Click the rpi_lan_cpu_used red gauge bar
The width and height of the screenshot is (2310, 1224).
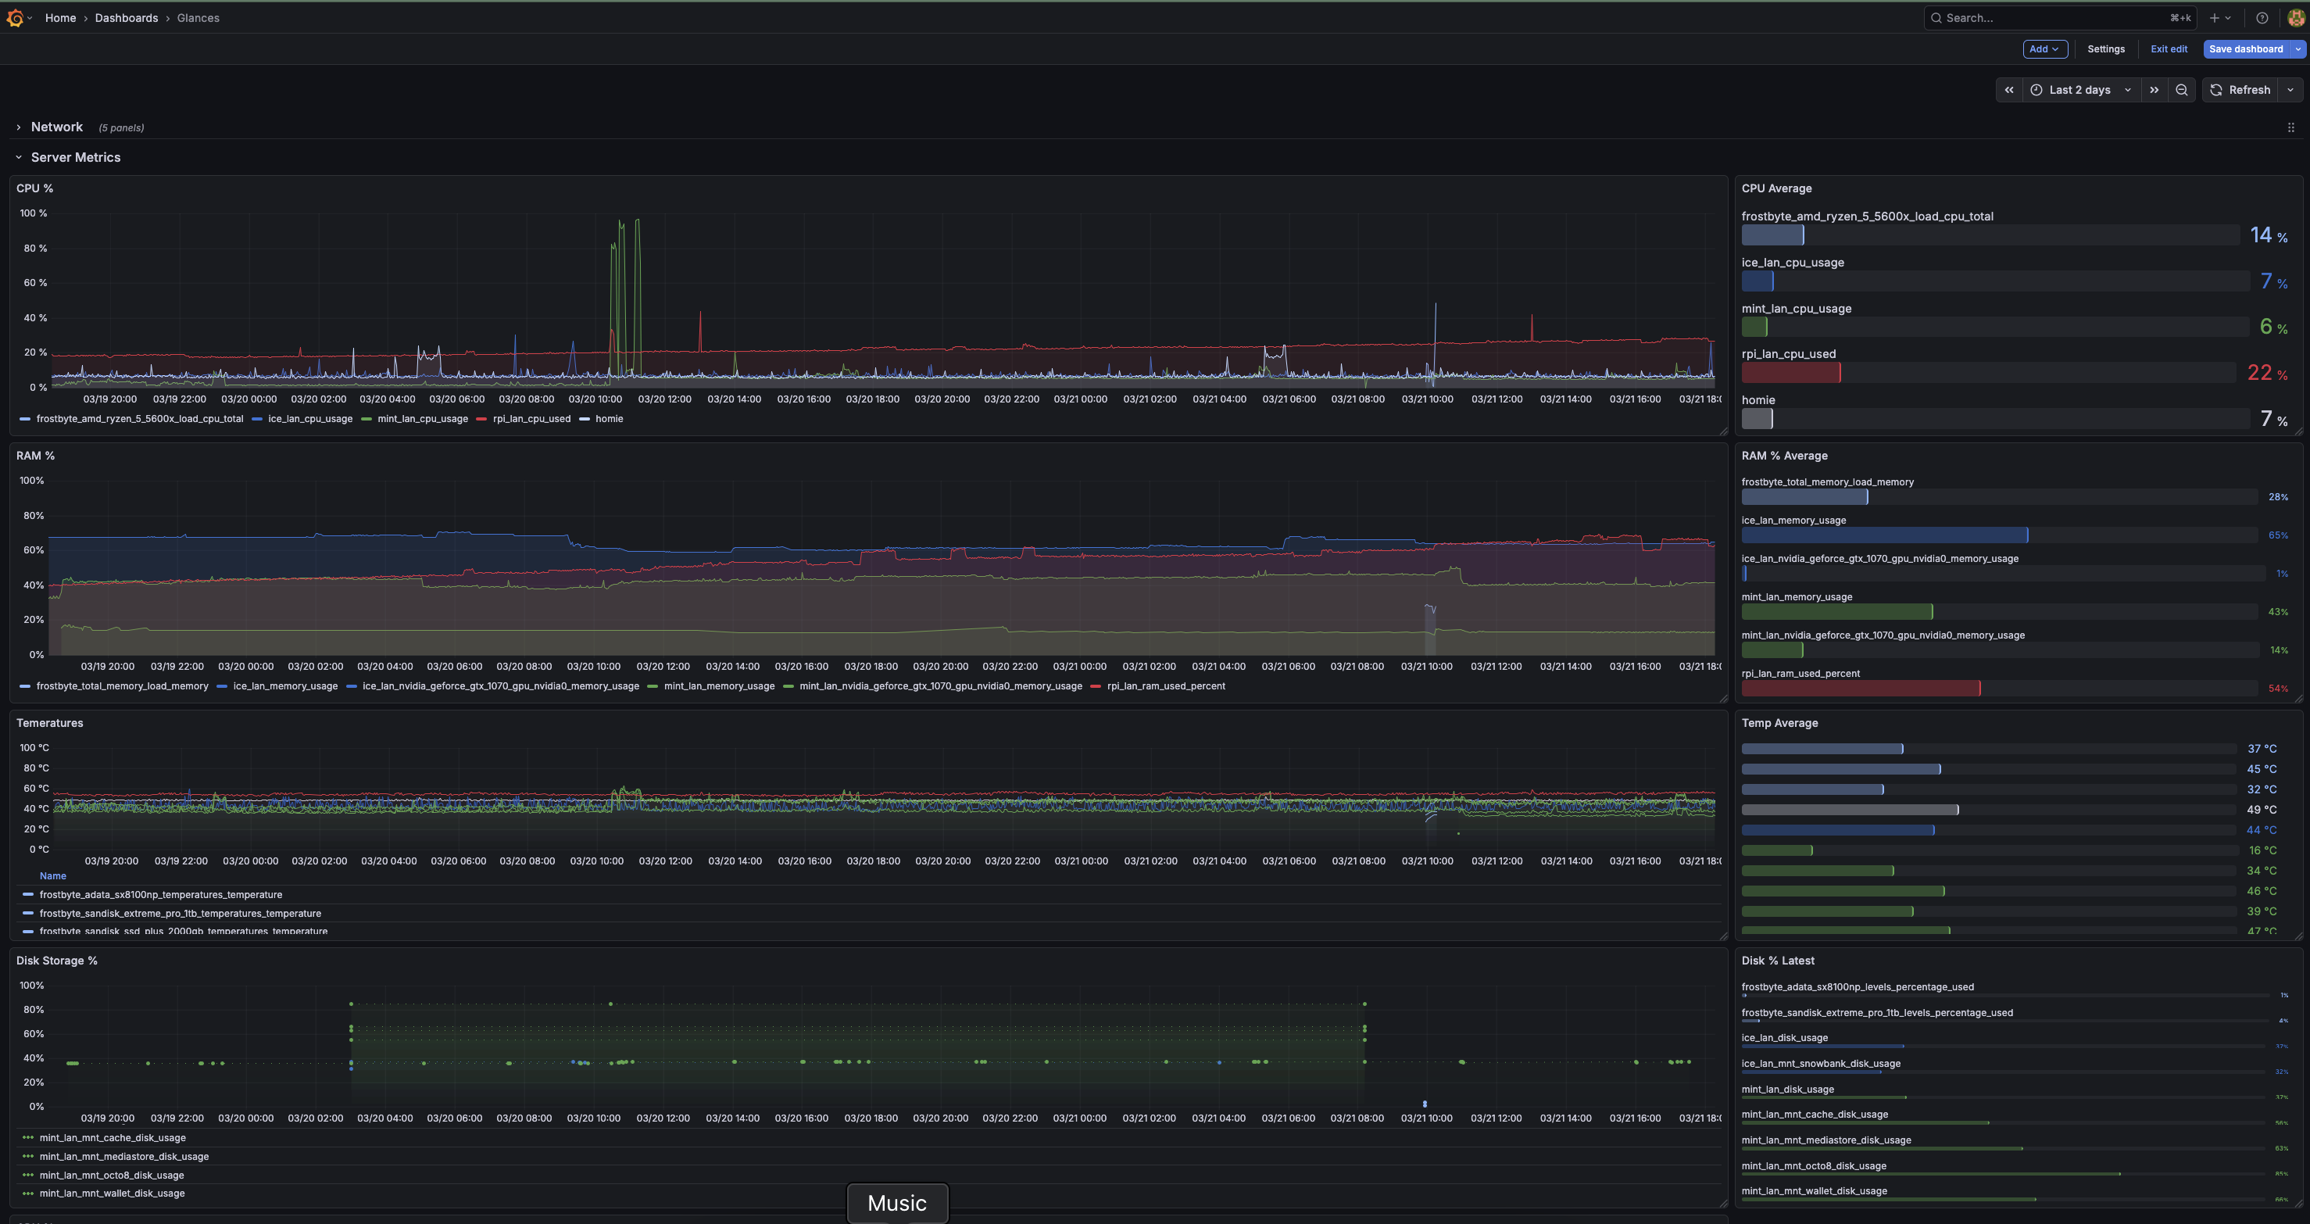coord(1791,373)
